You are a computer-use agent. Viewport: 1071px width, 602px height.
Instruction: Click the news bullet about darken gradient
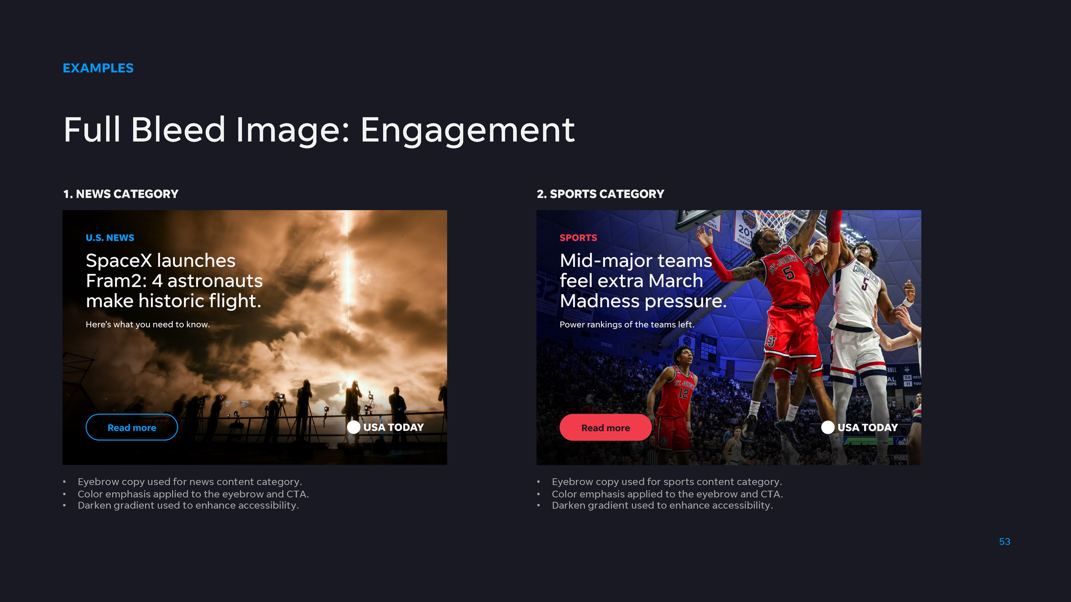pyautogui.click(x=188, y=506)
